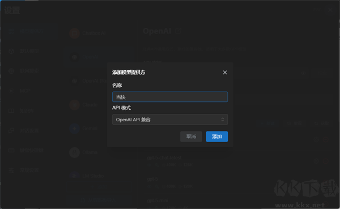The image size is (340, 209).
Task: Toggle the API key eye visibility icon
Action: pyautogui.click(x=303, y=73)
